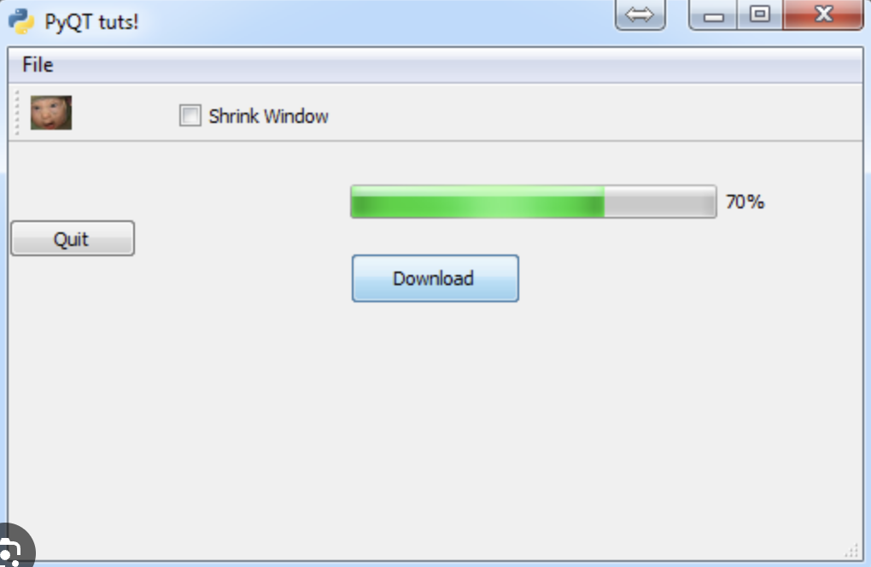Click the Python logo in title bar
Viewport: 871px width, 567px height.
(21, 21)
